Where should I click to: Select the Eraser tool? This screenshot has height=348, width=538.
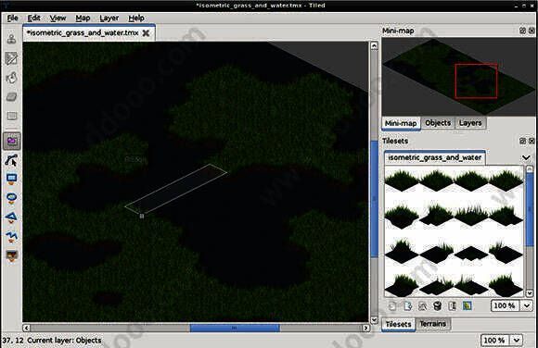coord(12,97)
